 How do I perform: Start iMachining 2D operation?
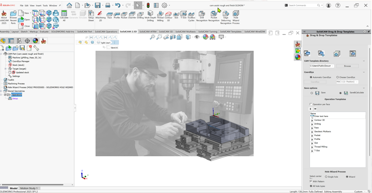100,16
